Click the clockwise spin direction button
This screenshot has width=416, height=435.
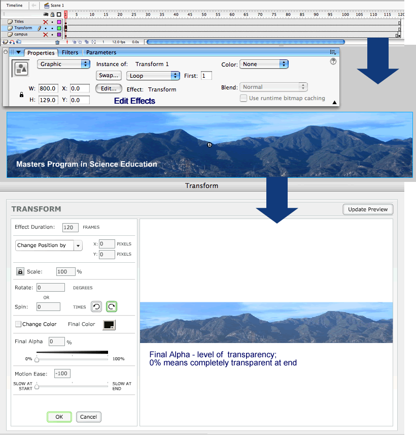[111, 306]
